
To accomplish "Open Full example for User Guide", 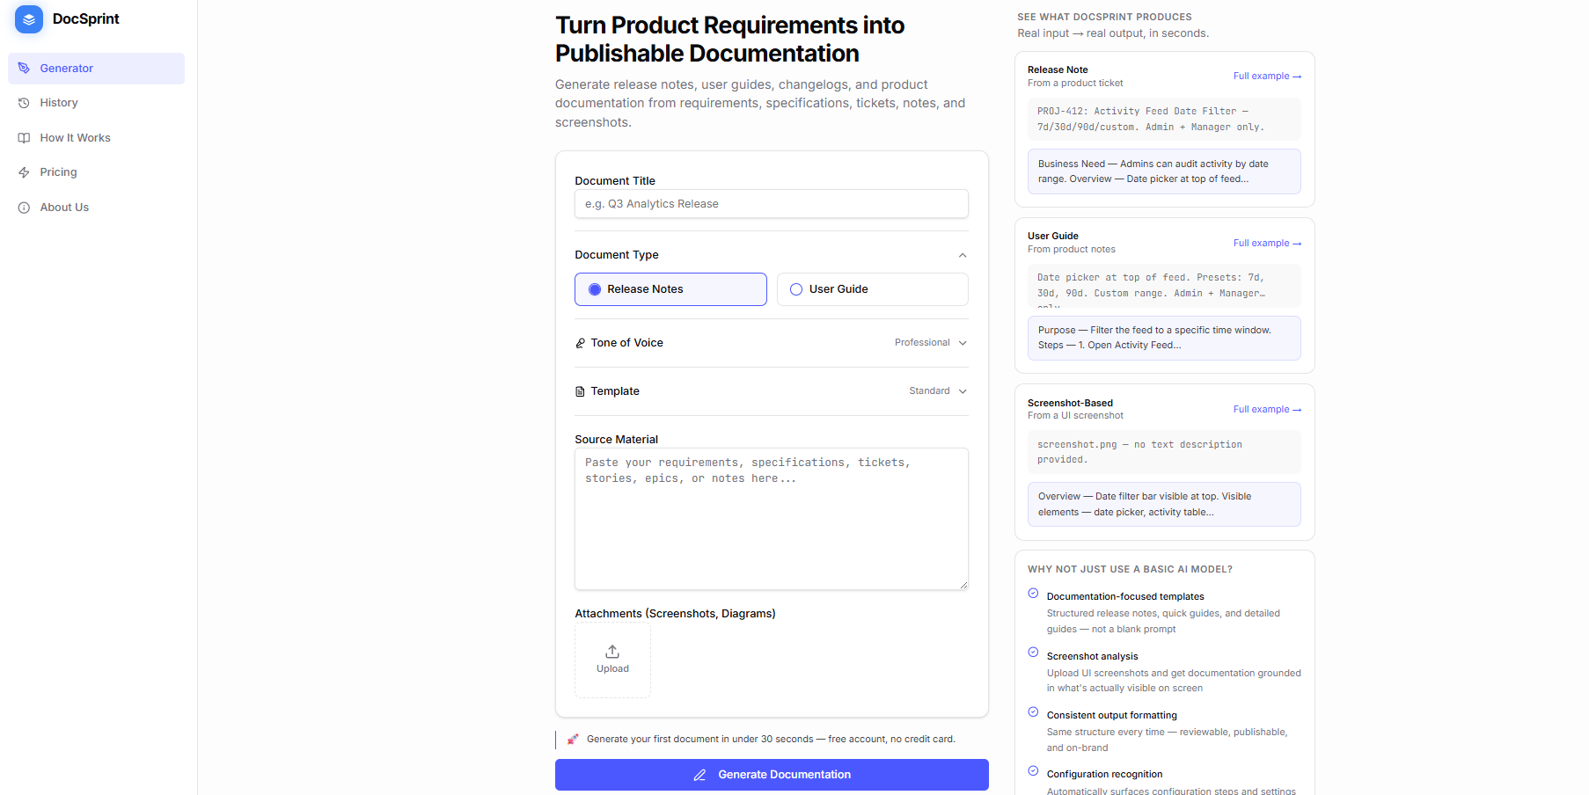I will tap(1267, 244).
